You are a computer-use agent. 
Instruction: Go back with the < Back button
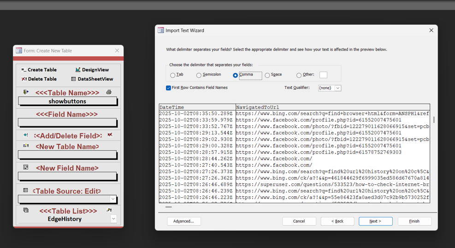tap(337, 221)
